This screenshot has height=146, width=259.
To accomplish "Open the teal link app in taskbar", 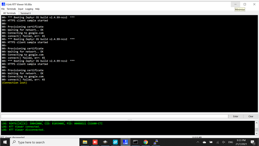I will [x=115, y=142].
